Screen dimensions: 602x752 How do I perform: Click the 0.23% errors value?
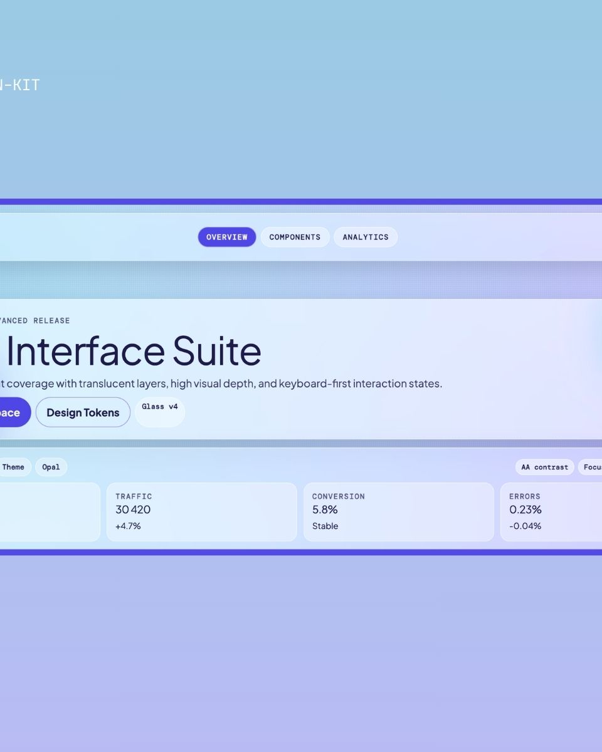click(525, 509)
